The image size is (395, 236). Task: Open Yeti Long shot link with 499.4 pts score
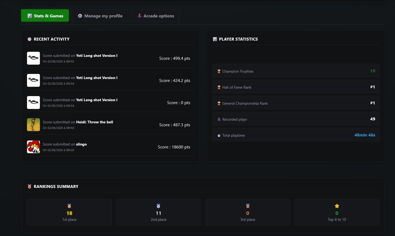click(x=97, y=56)
